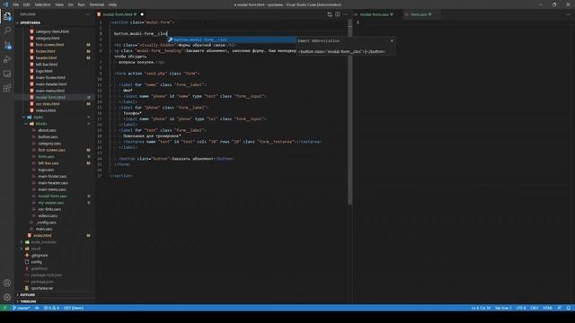This screenshot has width=575, height=323.
Task: Open .gitignore file
Action: point(40,255)
